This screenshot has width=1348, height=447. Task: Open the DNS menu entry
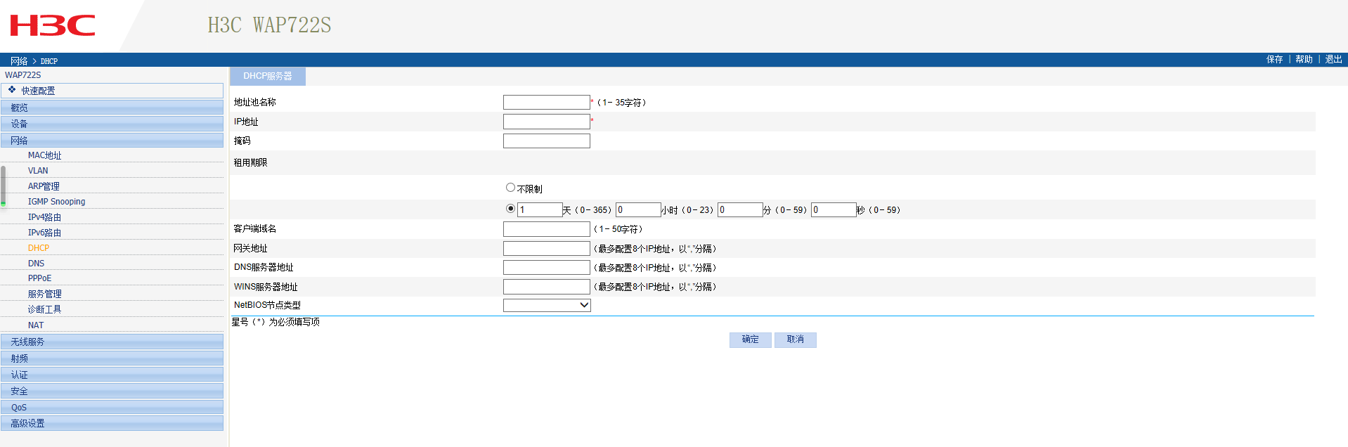click(x=36, y=264)
